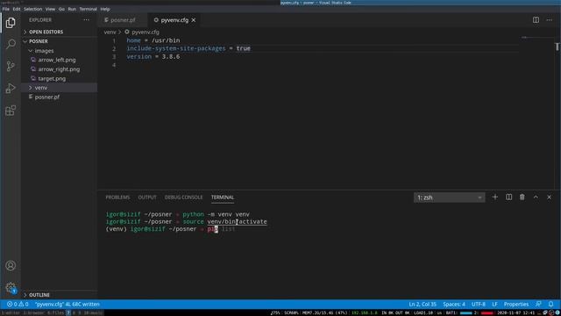The image size is (561, 316).
Task: Switch to the posner.pf editor tab
Action: click(x=123, y=20)
